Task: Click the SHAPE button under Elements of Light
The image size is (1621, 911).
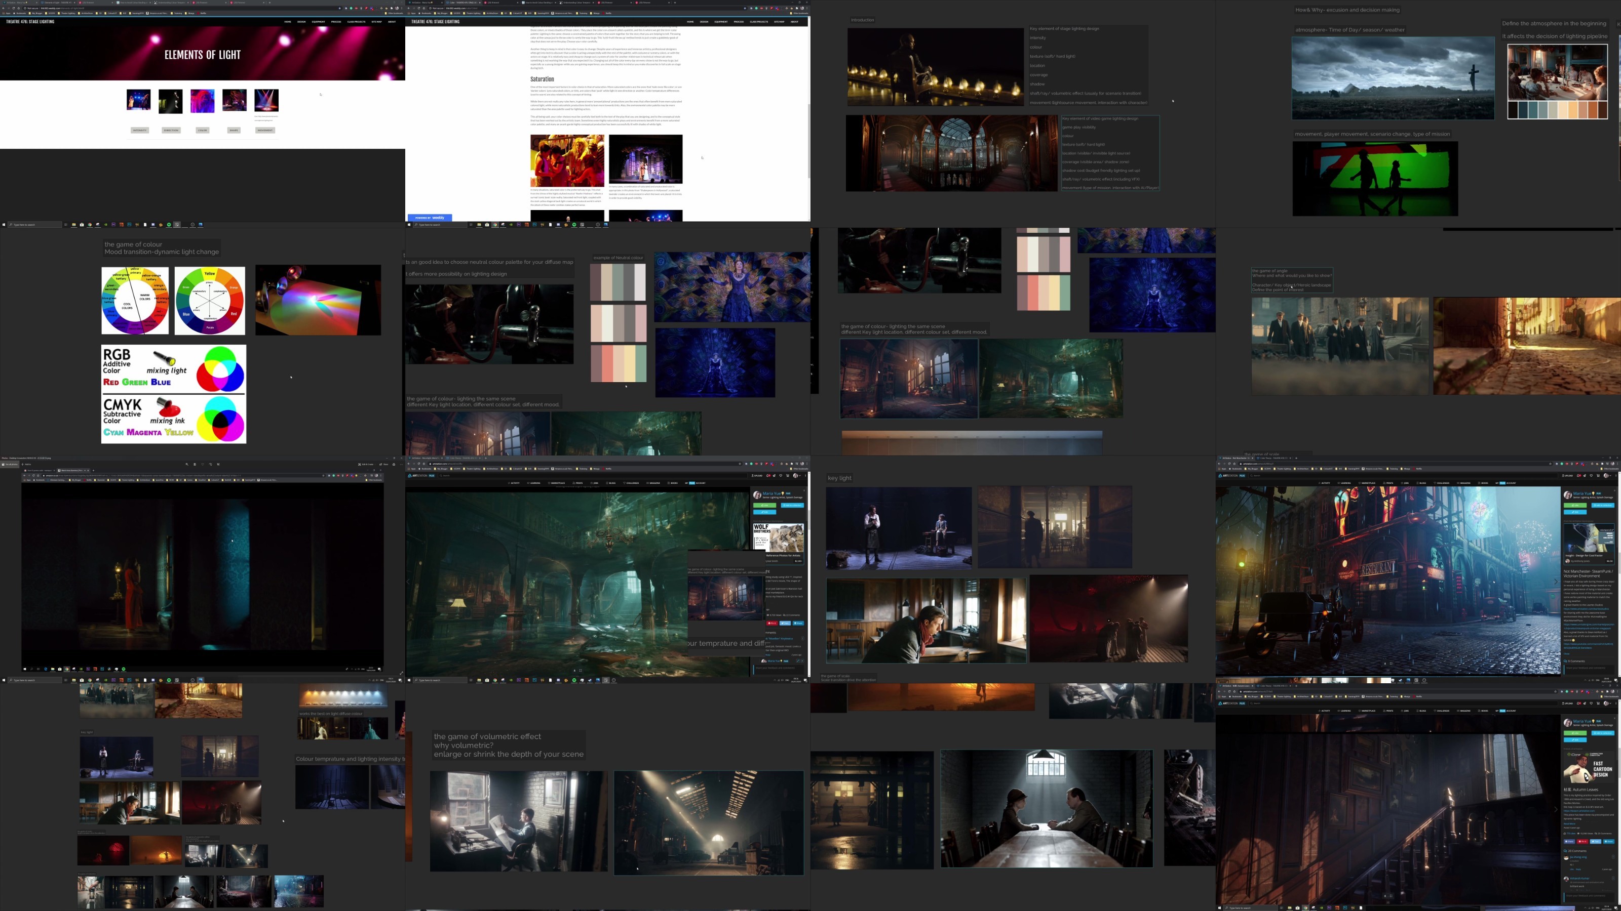Action: 234,131
